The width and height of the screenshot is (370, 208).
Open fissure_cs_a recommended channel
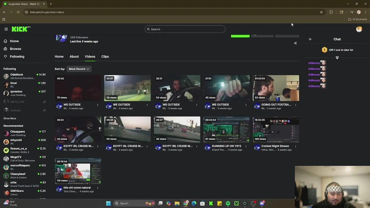click(25, 150)
